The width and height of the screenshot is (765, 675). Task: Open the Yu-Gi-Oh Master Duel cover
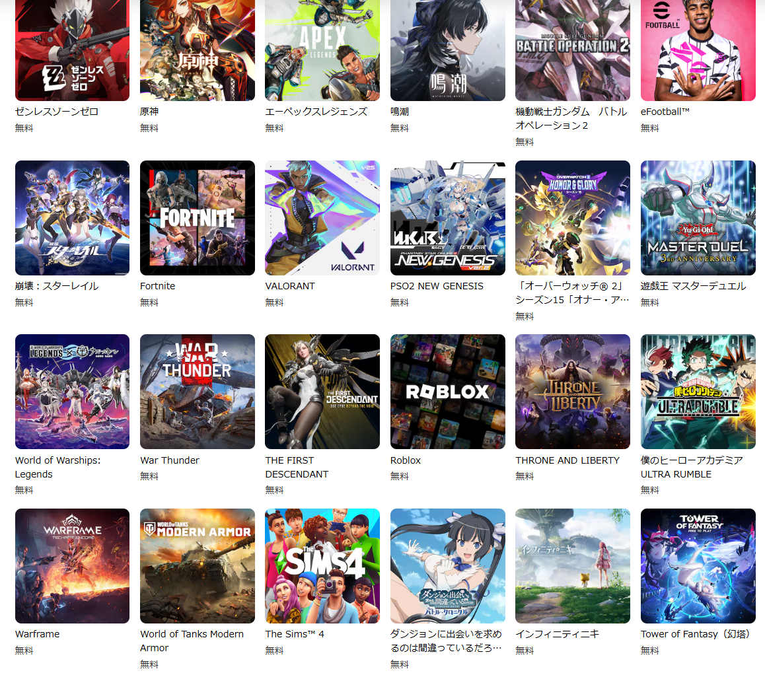pyautogui.click(x=698, y=218)
